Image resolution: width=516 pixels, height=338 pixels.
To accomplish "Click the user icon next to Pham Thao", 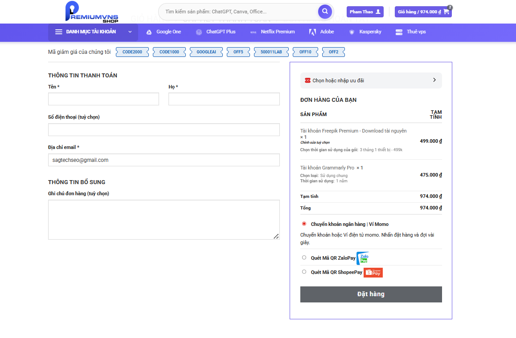I will (377, 12).
